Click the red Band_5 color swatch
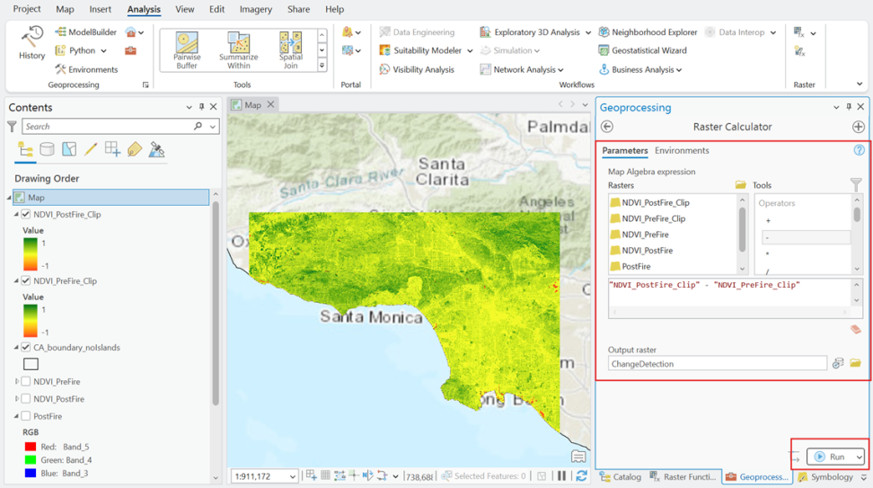Screen dimensions: 873x488 tap(31, 447)
